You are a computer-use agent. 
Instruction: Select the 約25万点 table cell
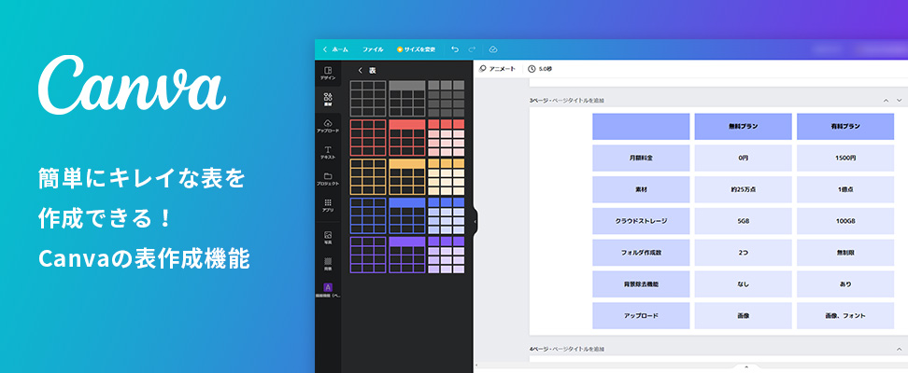coord(743,189)
